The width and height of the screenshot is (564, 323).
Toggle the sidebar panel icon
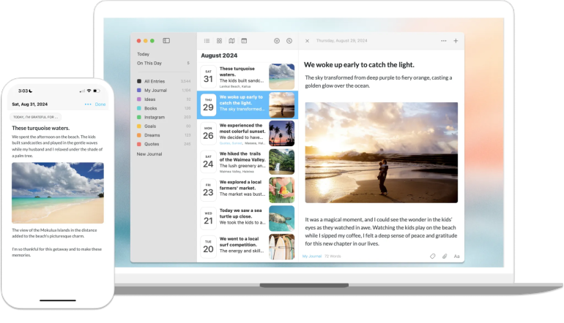coord(166,40)
